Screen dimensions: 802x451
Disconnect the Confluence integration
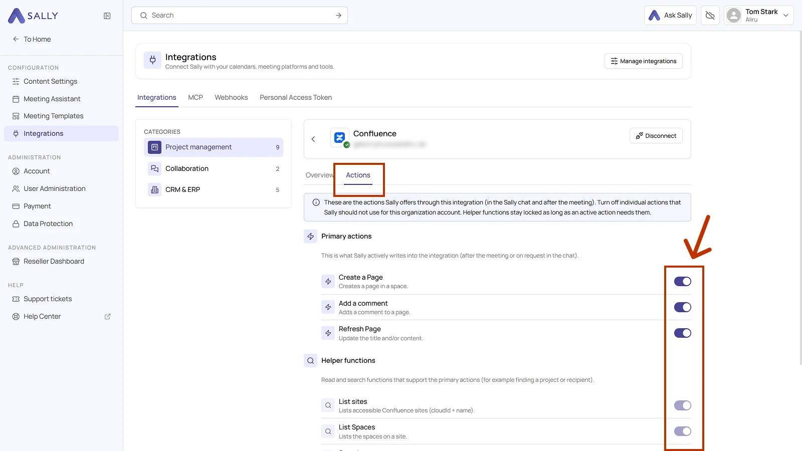656,136
